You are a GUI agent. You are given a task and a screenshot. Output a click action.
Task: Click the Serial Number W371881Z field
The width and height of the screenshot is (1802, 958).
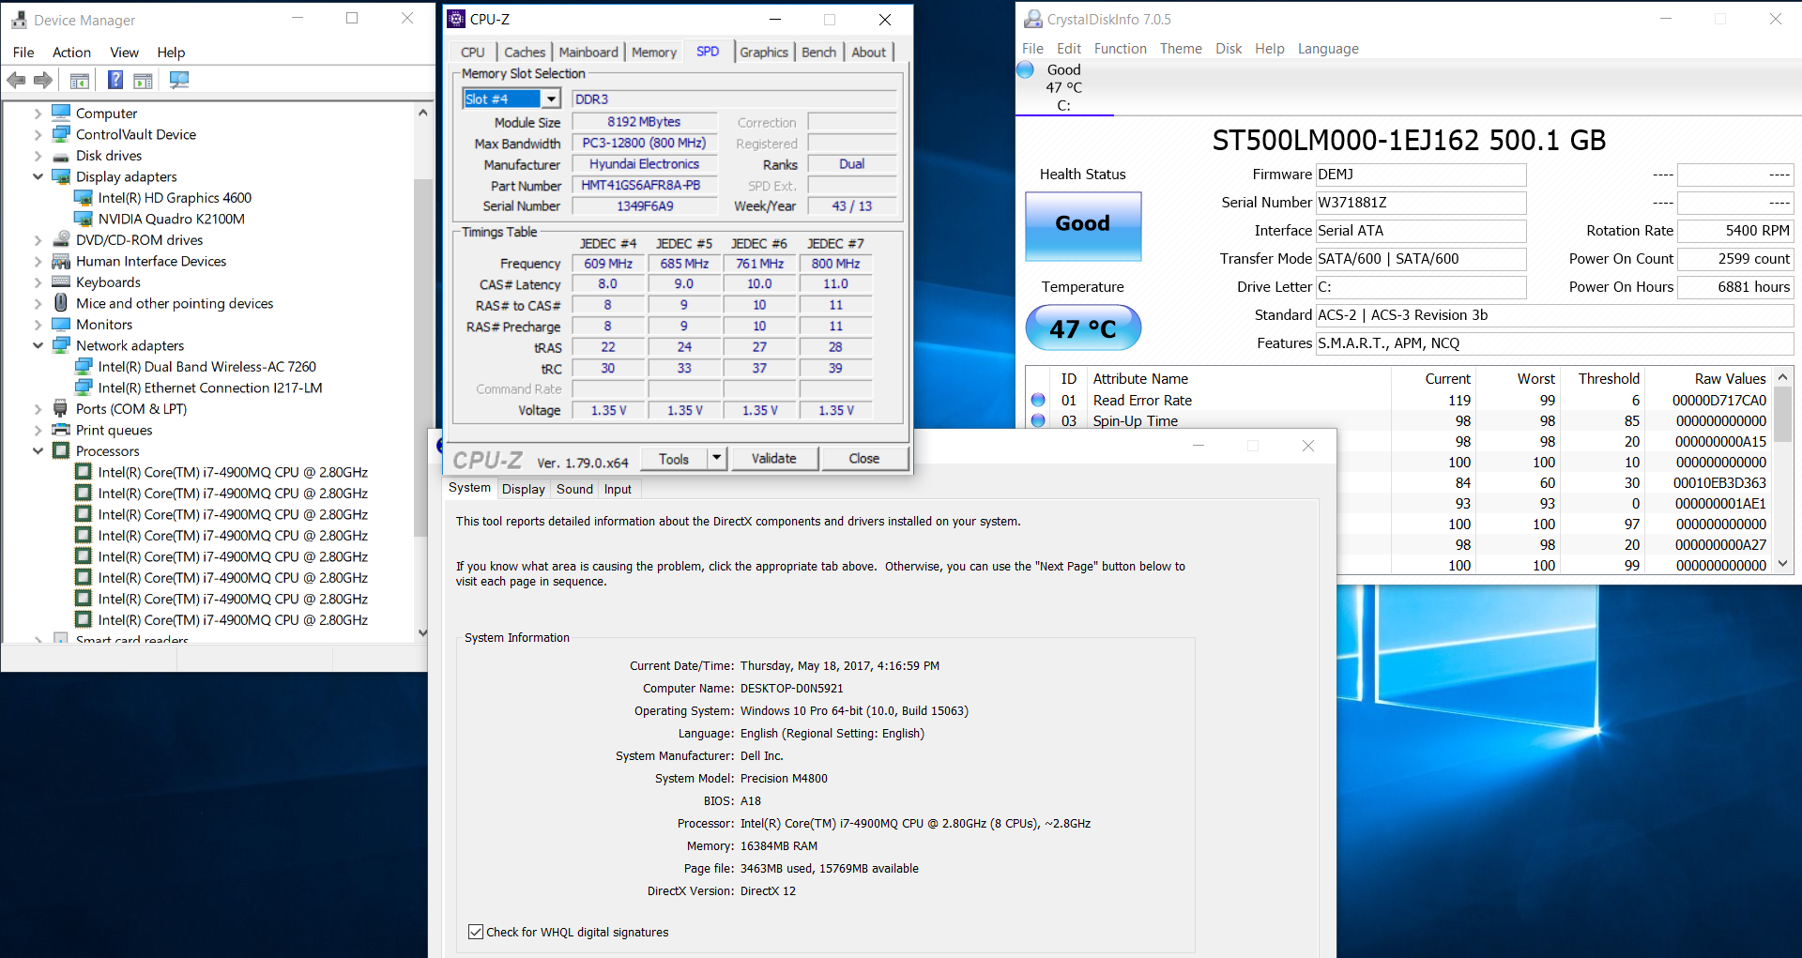click(x=1421, y=203)
